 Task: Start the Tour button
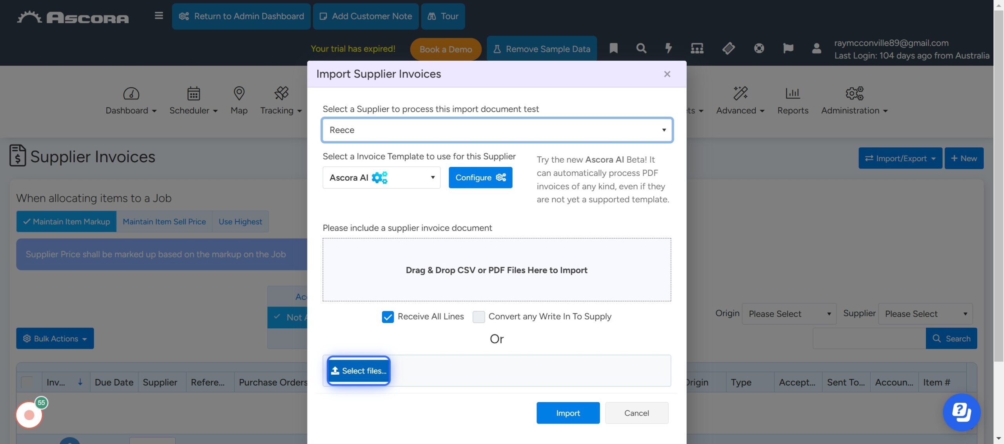(x=443, y=16)
